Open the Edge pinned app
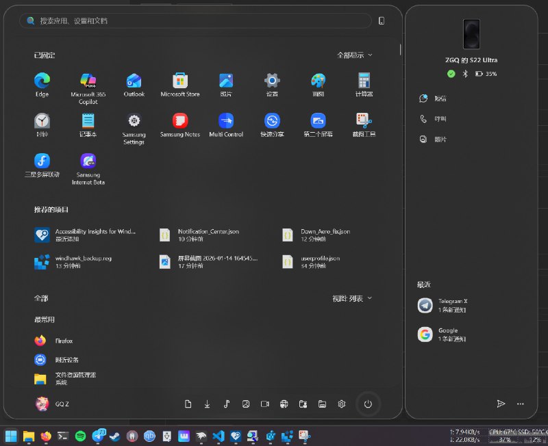Viewport: 548px width, 446px height. point(42,81)
